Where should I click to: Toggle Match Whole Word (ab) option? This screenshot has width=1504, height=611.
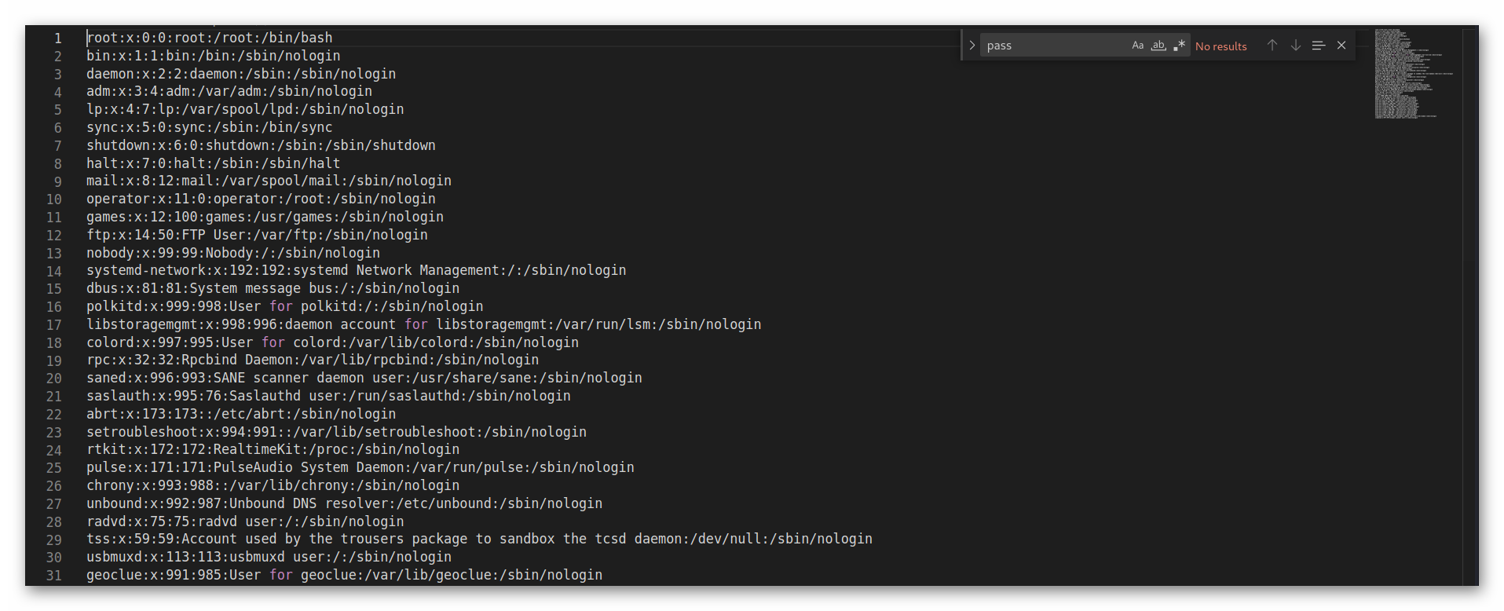[x=1158, y=46]
